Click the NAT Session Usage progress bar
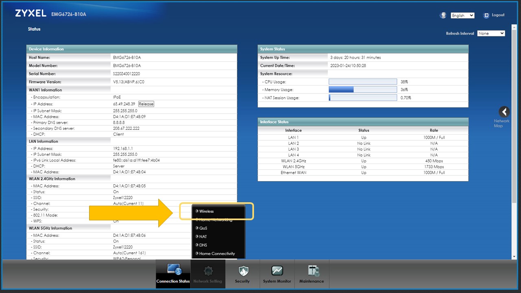Screen dimensions: 521x293 point(363,98)
